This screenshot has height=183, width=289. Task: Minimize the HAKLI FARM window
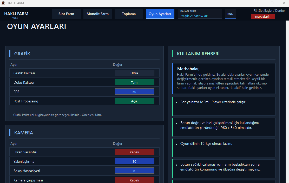coord(260,3)
